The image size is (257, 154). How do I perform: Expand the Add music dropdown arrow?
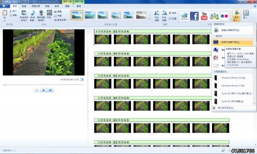click(35, 20)
